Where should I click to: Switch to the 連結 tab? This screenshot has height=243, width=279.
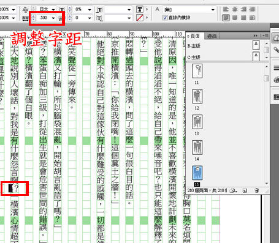tap(212, 36)
